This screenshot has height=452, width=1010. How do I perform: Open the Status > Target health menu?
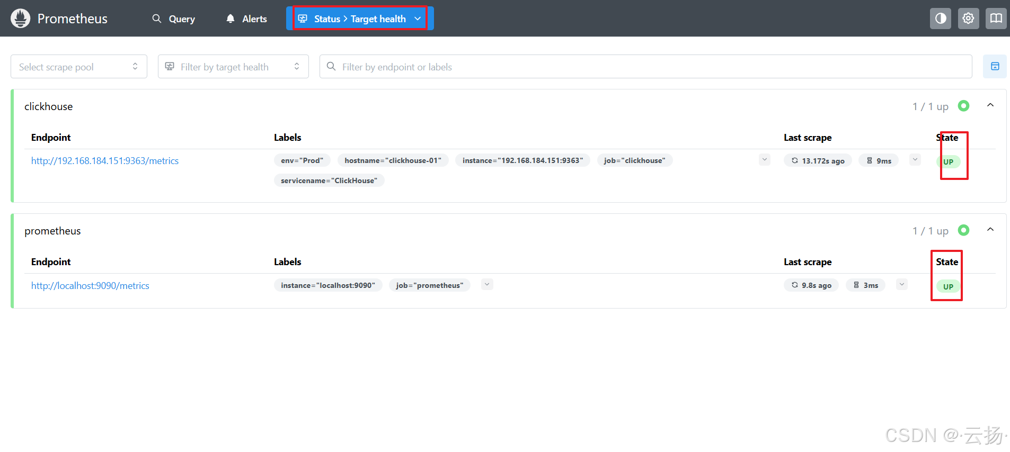click(x=360, y=19)
